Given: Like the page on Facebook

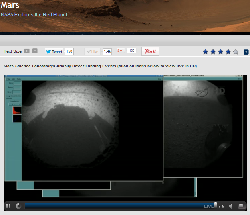Looking at the screenshot, I should 92,51.
